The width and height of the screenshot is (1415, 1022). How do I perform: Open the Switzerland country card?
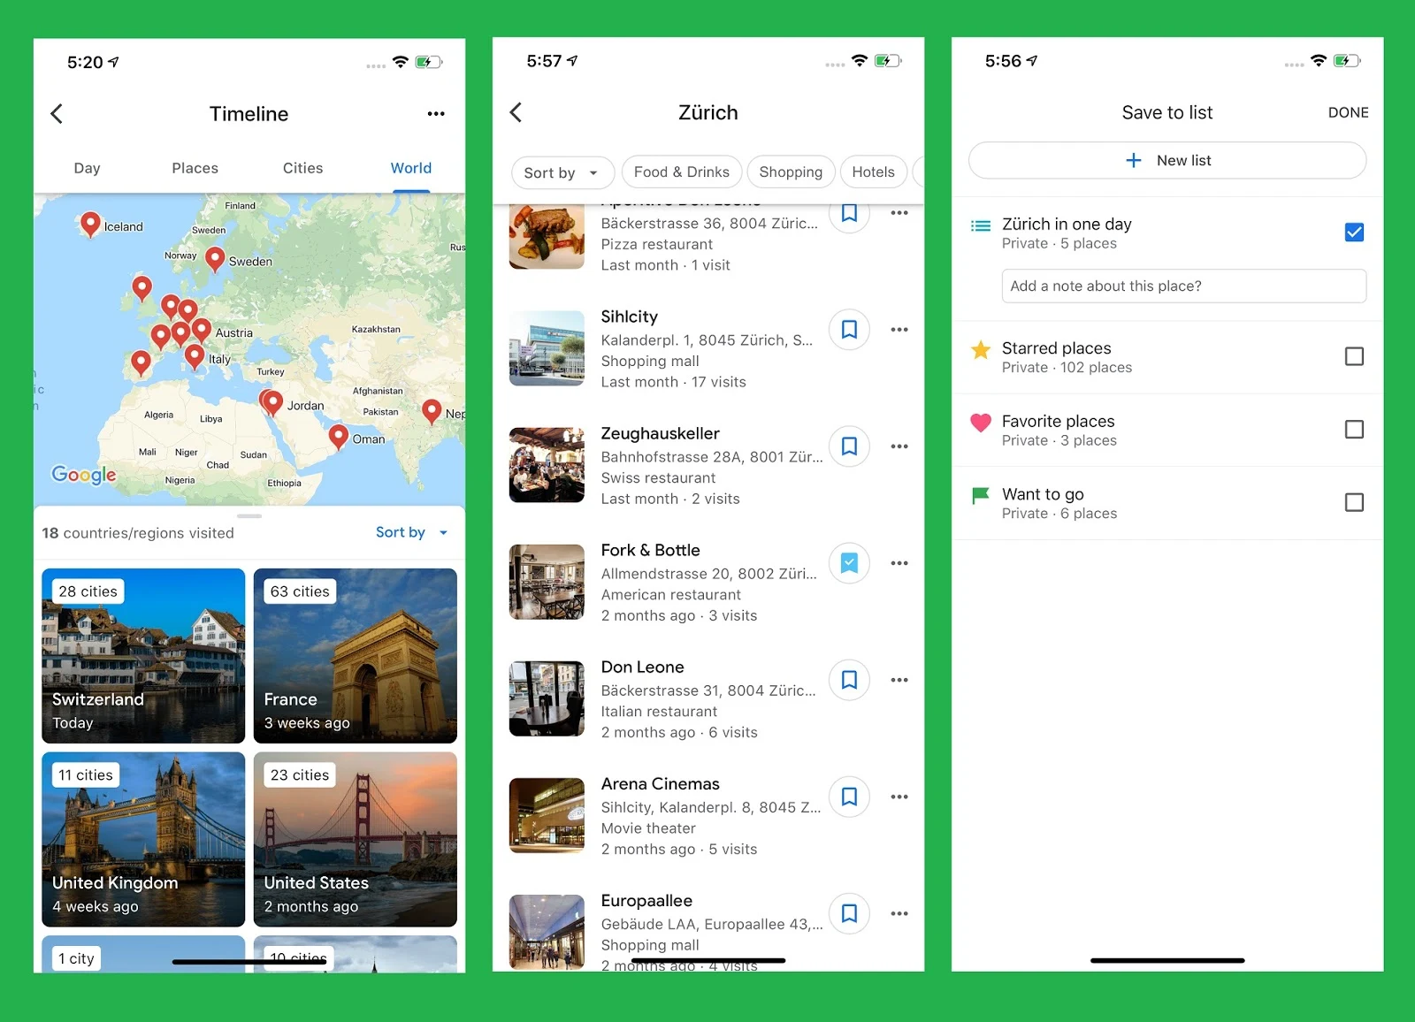coord(143,655)
